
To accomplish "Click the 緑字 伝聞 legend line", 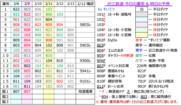I will (x=145, y=55).
